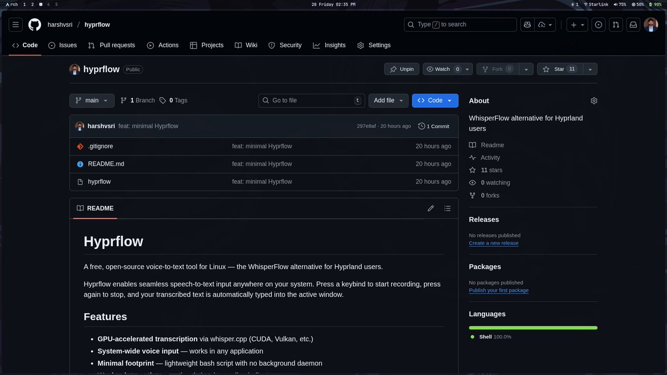667x375 pixels.
Task: Open the Copilot agents cloud button
Action: pyautogui.click(x=545, y=24)
